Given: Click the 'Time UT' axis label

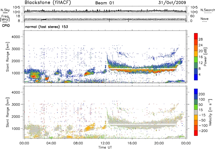Looking at the screenshot, I should pyautogui.click(x=105, y=147).
